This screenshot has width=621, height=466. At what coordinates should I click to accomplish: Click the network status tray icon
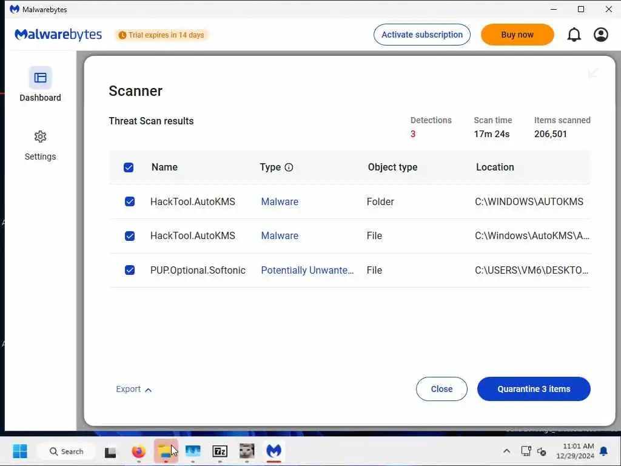[x=526, y=451]
